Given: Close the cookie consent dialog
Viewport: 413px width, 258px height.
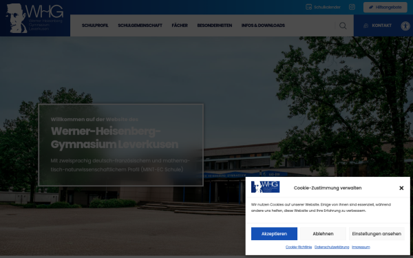Looking at the screenshot, I should (x=401, y=188).
